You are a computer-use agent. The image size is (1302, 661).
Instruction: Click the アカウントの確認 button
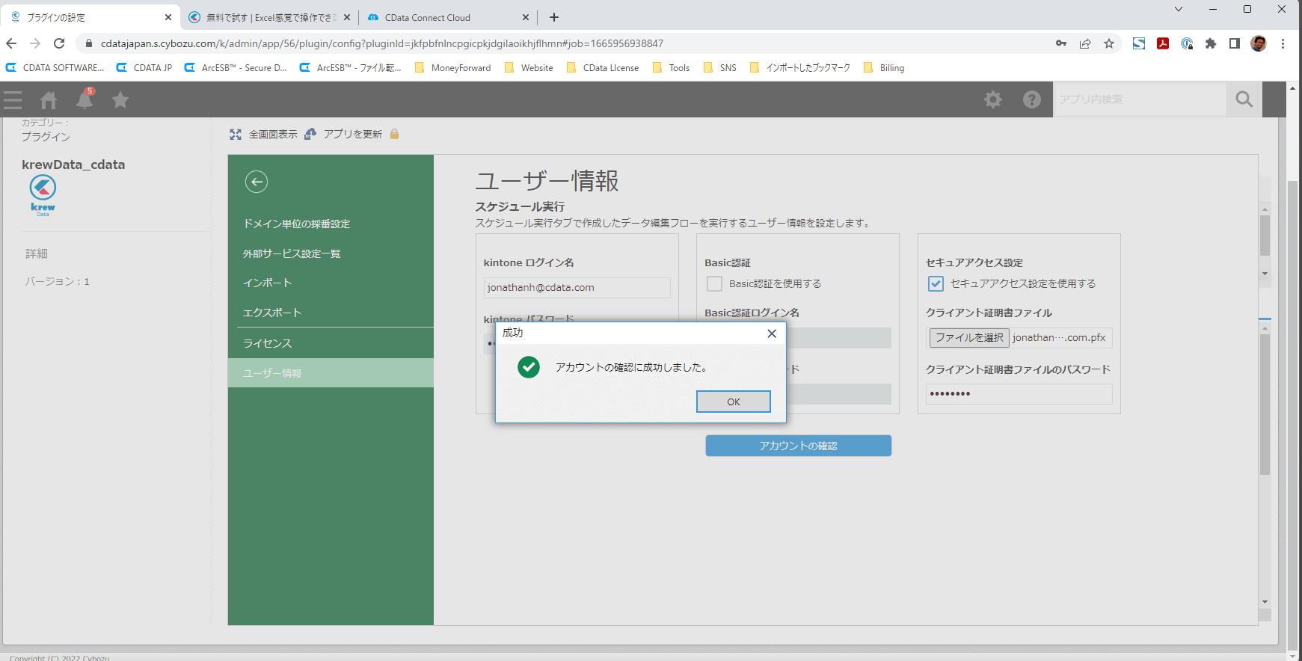(x=798, y=446)
